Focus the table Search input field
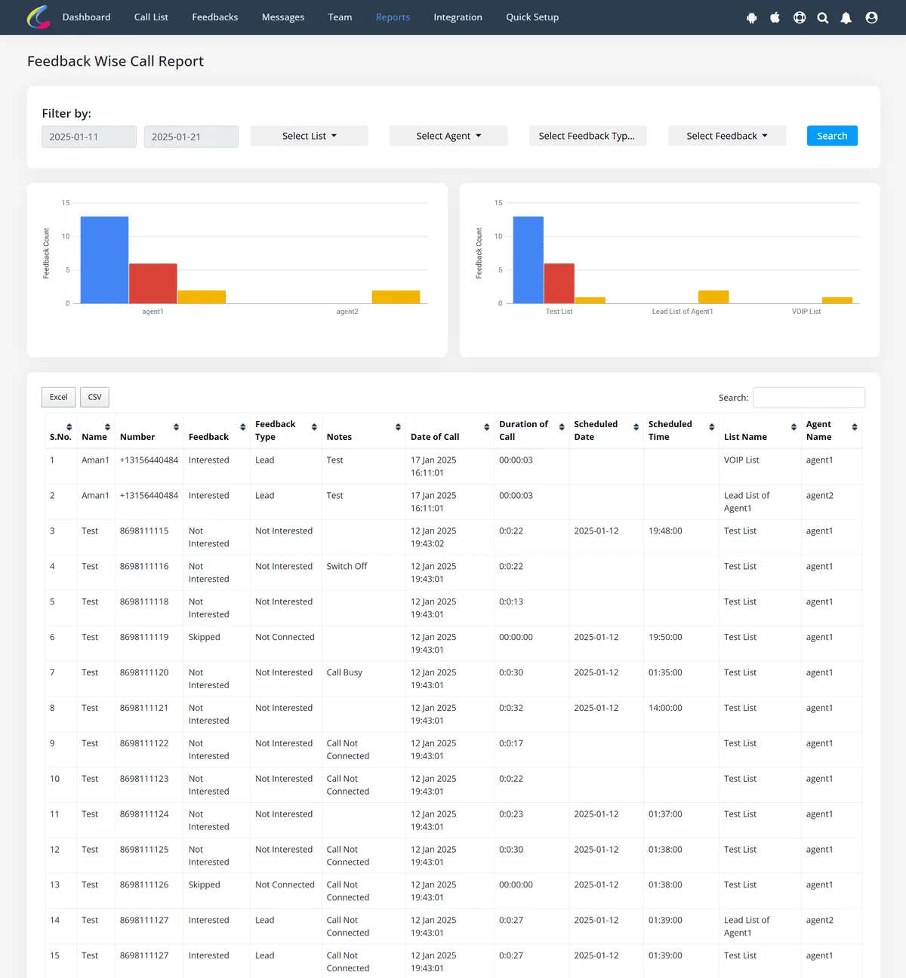Viewport: 906px width, 978px height. tap(809, 398)
